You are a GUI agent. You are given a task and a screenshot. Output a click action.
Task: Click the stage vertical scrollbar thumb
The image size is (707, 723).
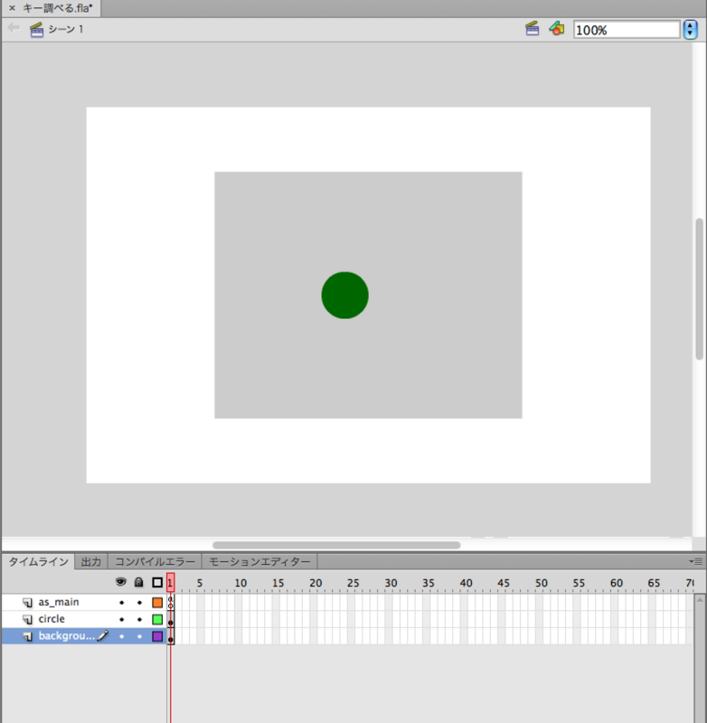pos(700,288)
